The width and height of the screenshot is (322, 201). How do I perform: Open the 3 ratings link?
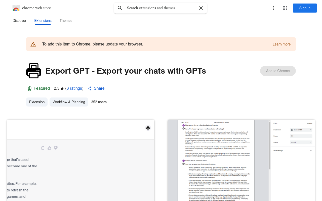(74, 88)
